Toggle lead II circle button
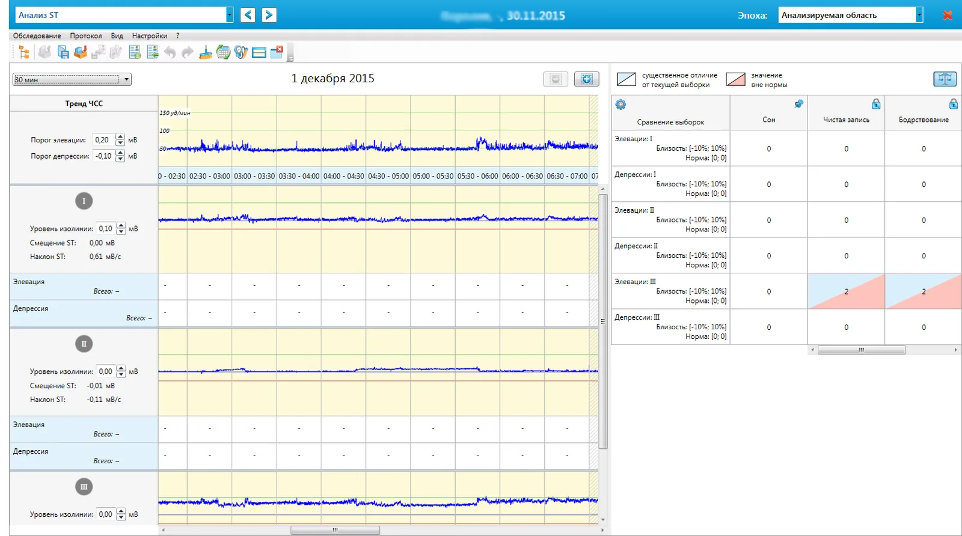This screenshot has width=962, height=536. click(84, 344)
